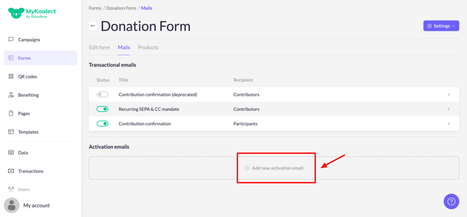
Task: Click the Benefiting hand icon
Action: click(x=11, y=95)
